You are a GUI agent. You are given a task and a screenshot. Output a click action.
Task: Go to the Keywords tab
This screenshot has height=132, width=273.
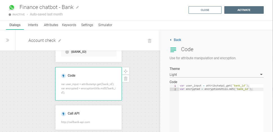[x=69, y=25]
